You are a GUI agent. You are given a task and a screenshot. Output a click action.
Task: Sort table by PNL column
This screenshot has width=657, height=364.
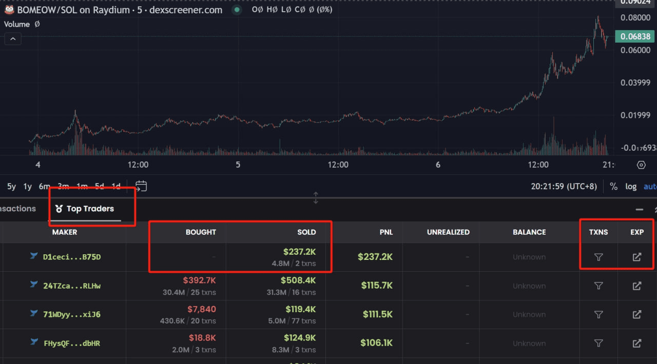coord(386,232)
